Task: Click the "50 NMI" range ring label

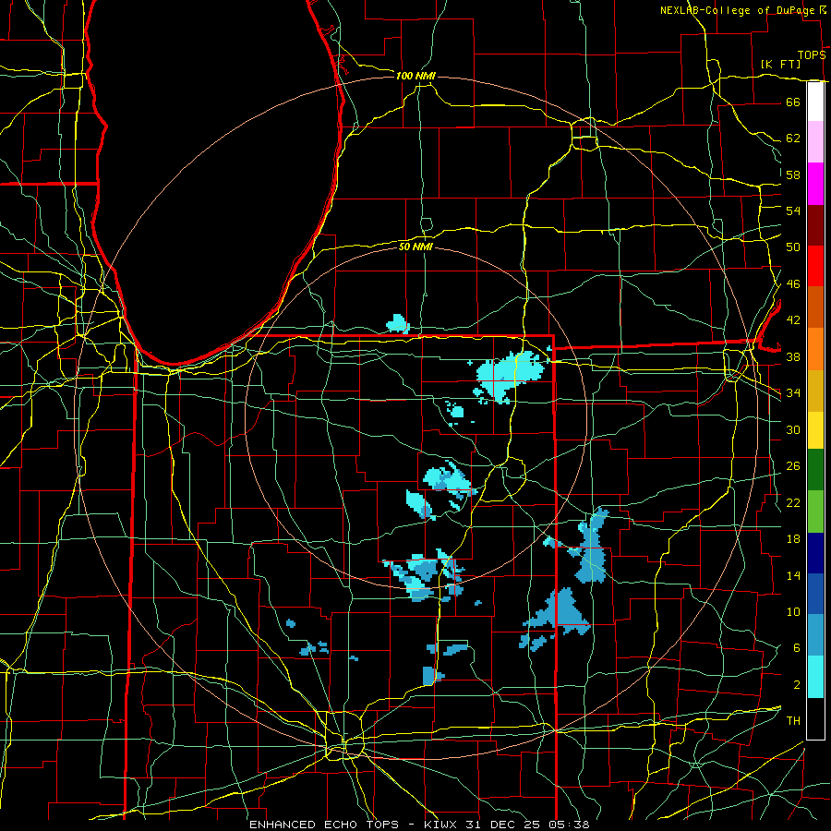Action: tap(415, 247)
